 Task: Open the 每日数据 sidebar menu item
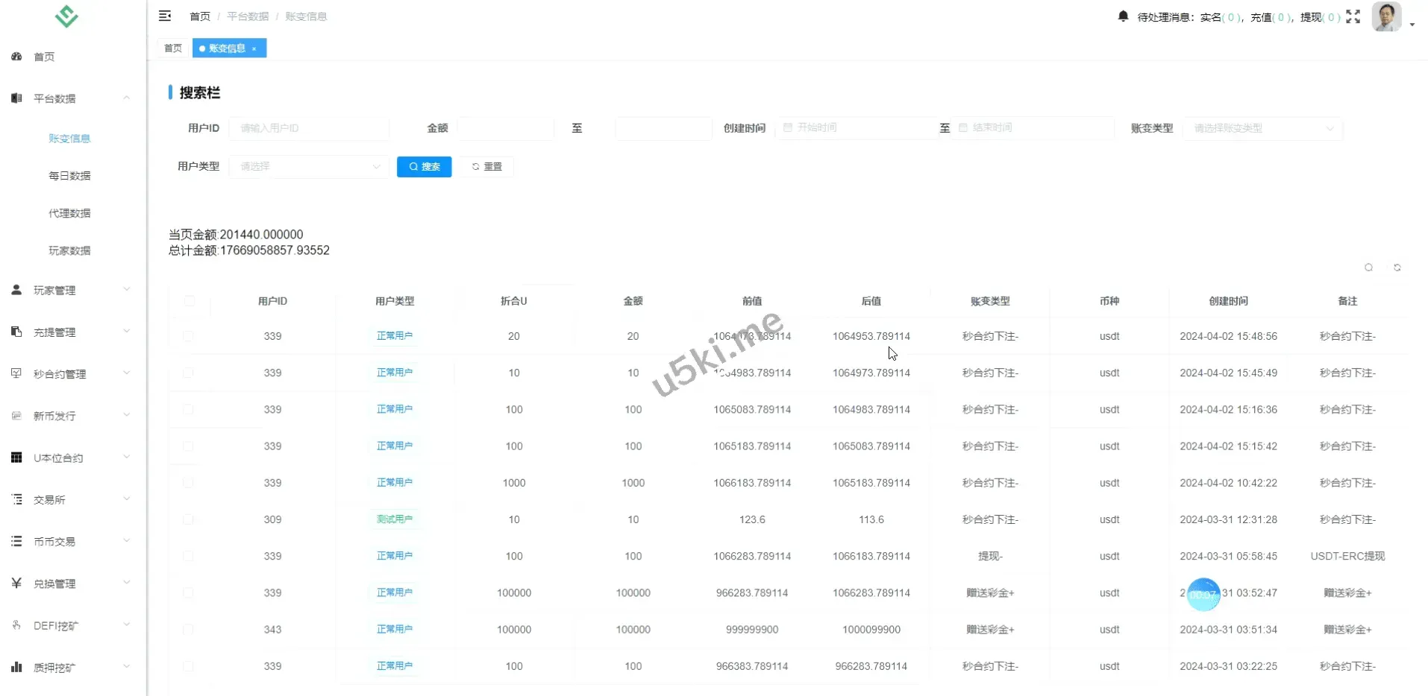click(69, 176)
